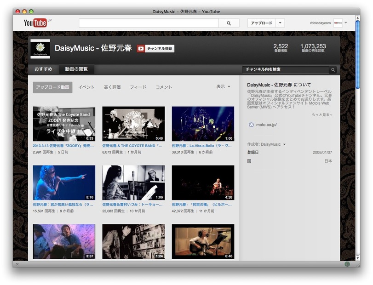The width and height of the screenshot is (373, 285).
Task: Click the YouTube logo
Action: point(35,23)
